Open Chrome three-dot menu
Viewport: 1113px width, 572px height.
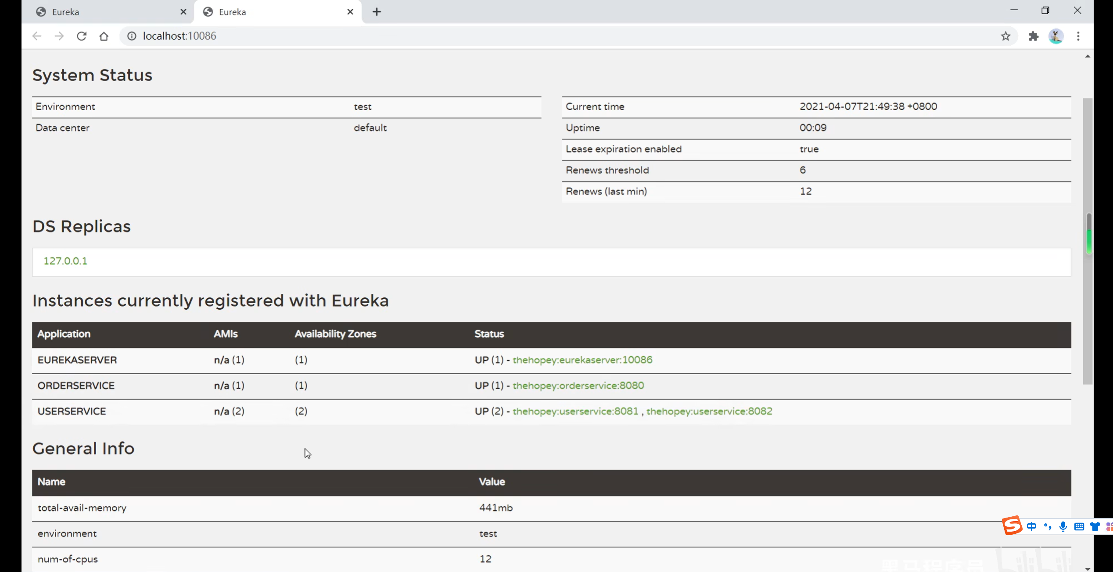[1078, 36]
